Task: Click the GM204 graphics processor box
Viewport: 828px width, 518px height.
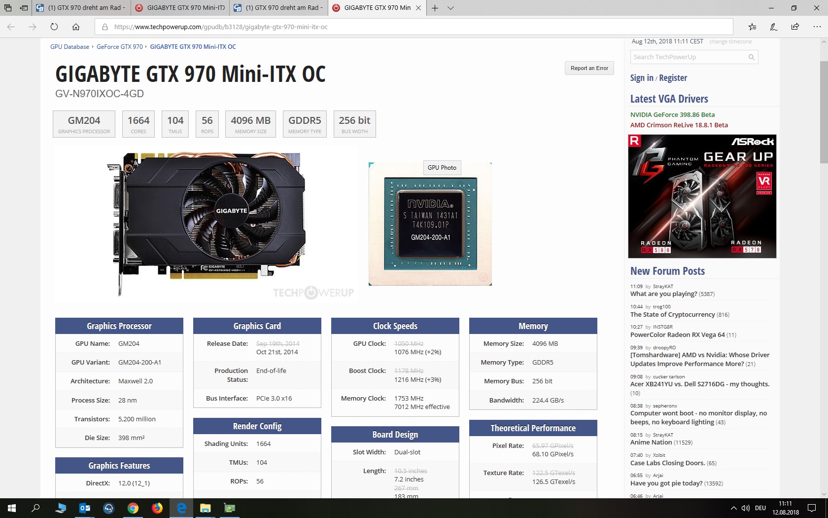Action: [x=84, y=124]
